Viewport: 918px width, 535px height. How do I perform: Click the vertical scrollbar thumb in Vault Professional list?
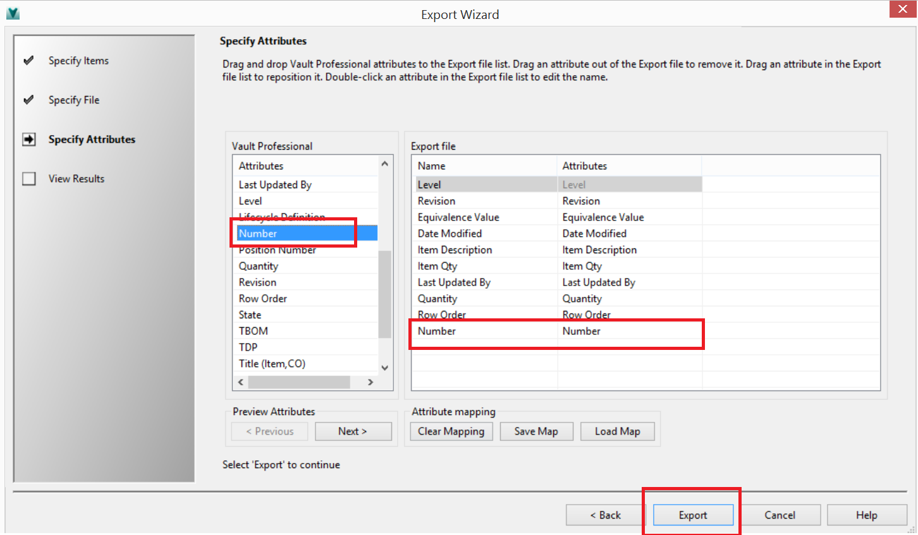pos(385,294)
